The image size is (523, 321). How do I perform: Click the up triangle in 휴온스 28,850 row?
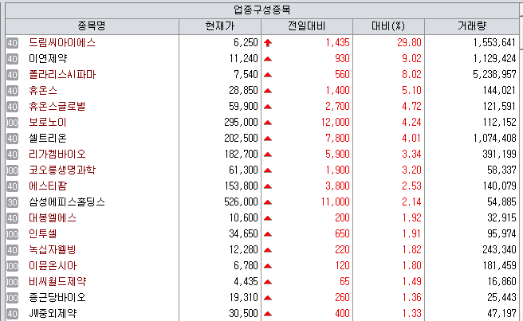coord(268,91)
